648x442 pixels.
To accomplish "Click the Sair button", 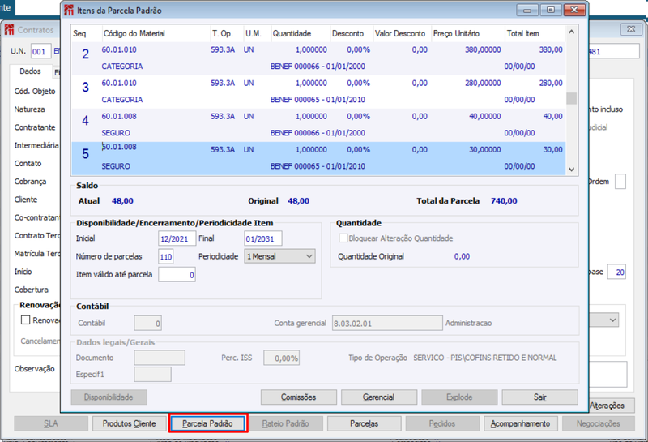I will [539, 397].
